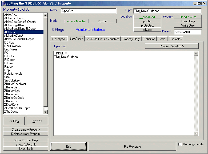Click Create a new Property
Viewport: 208px width, 154px height.
pyautogui.click(x=26, y=130)
